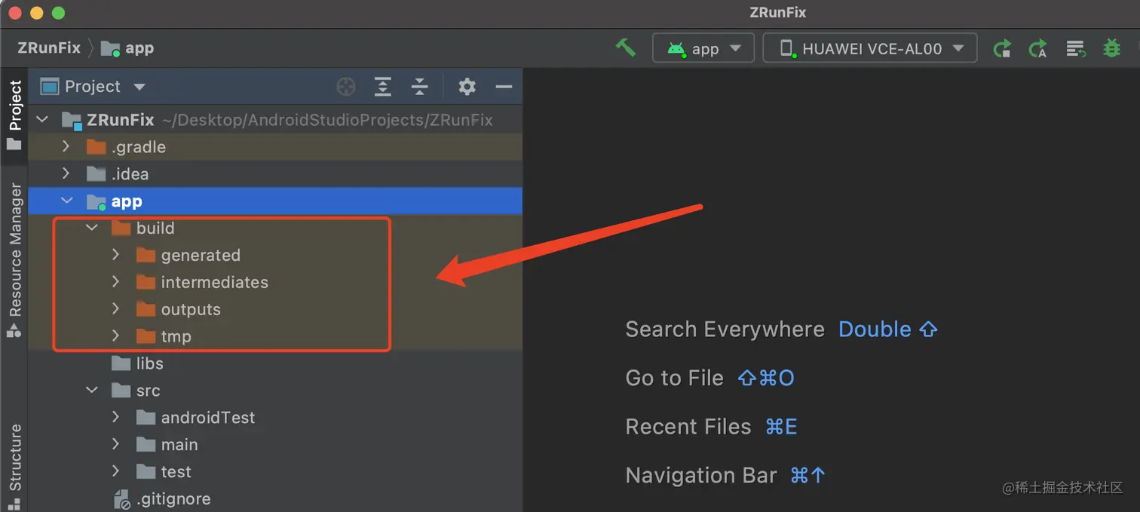Collapse the ZRunFix root project node
Image resolution: width=1140 pixels, height=512 pixels.
pos(42,119)
